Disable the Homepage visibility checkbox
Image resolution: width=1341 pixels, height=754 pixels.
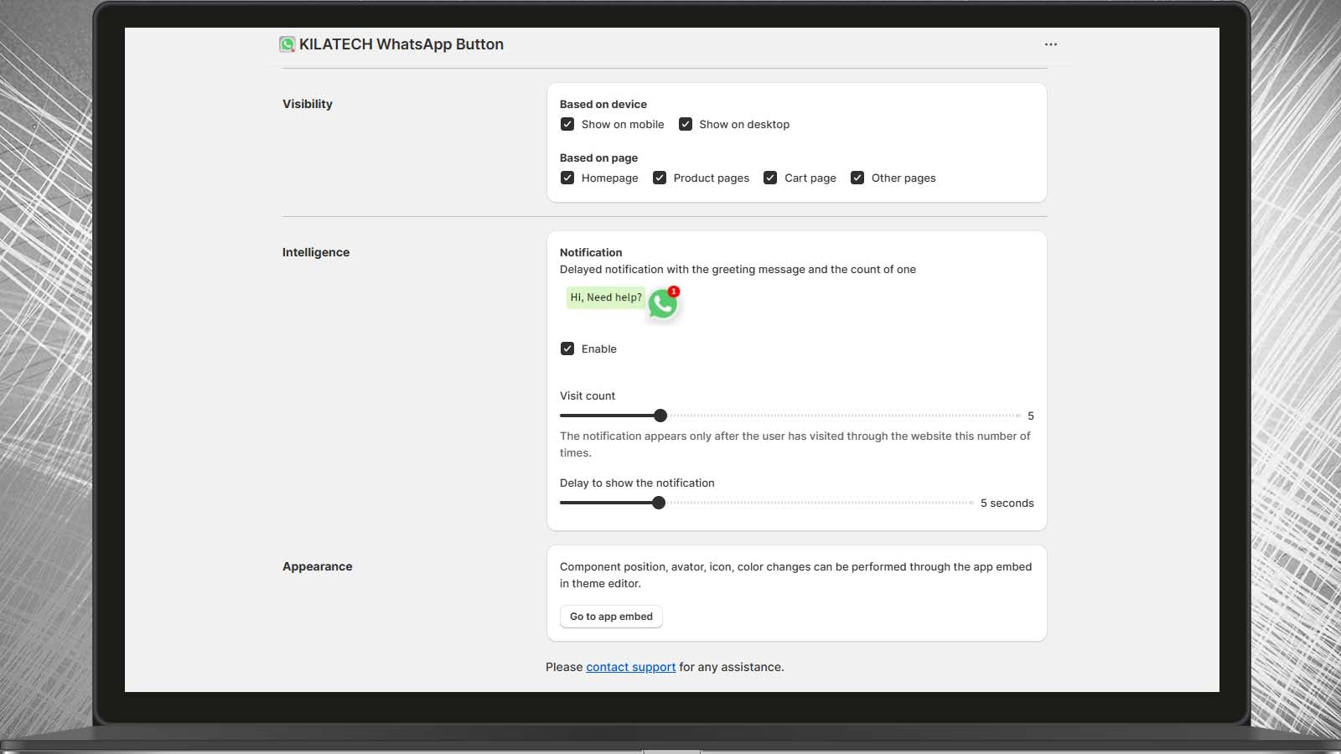pos(567,178)
